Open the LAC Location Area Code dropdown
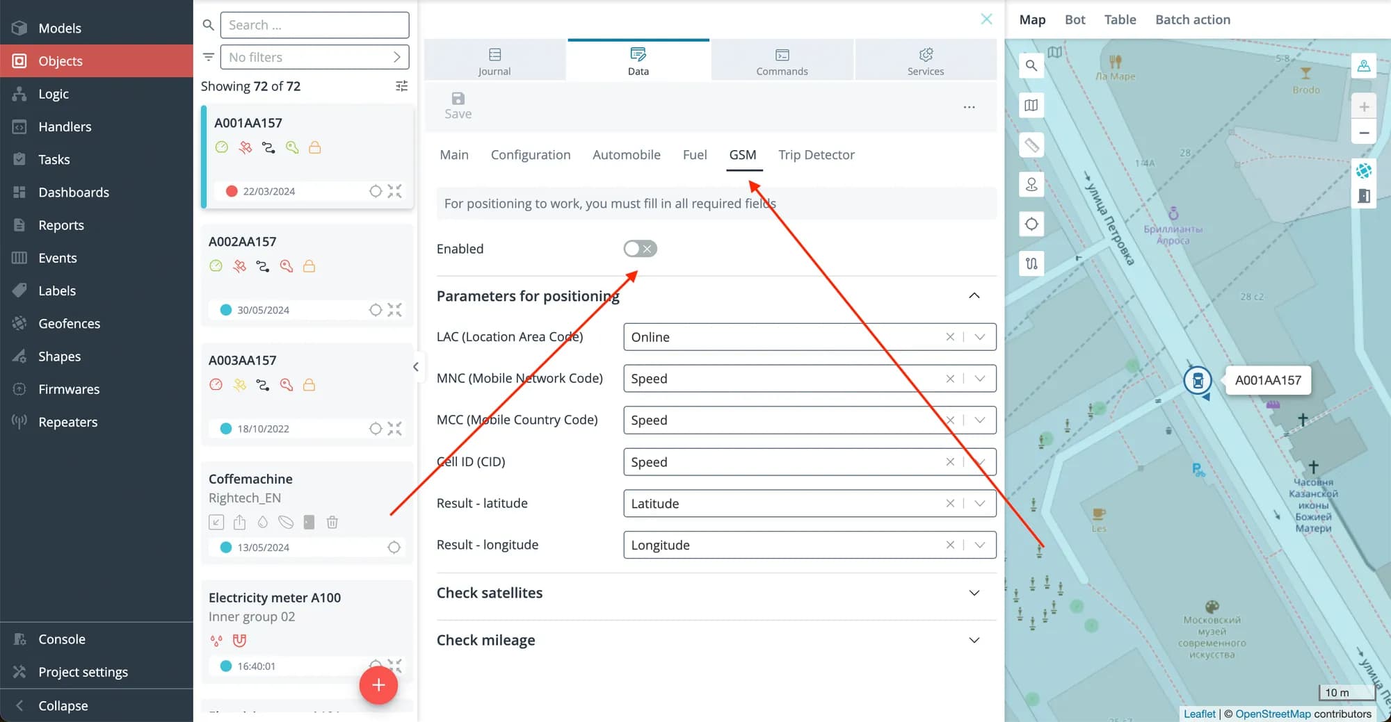The width and height of the screenshot is (1391, 722). pyautogui.click(x=979, y=337)
